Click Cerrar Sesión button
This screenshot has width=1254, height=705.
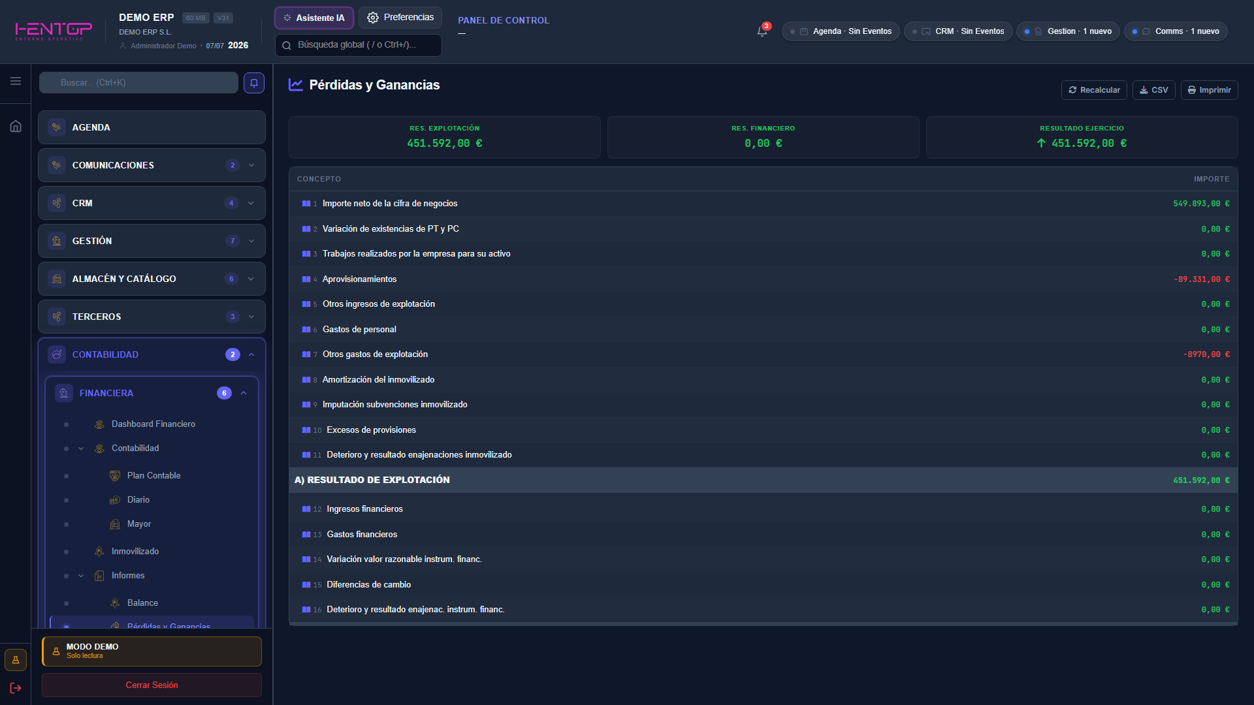click(152, 685)
